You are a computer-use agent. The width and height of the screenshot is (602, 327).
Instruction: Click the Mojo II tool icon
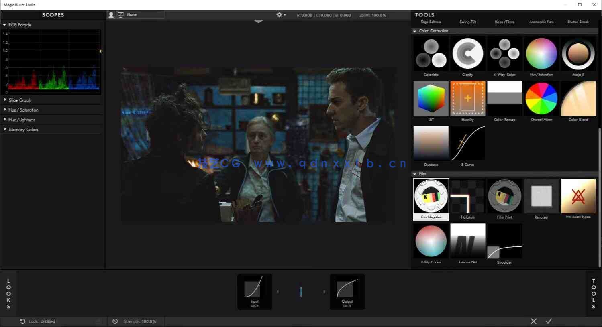[578, 54]
